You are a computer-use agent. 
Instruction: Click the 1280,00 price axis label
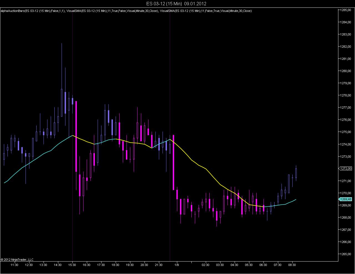coord(346,71)
